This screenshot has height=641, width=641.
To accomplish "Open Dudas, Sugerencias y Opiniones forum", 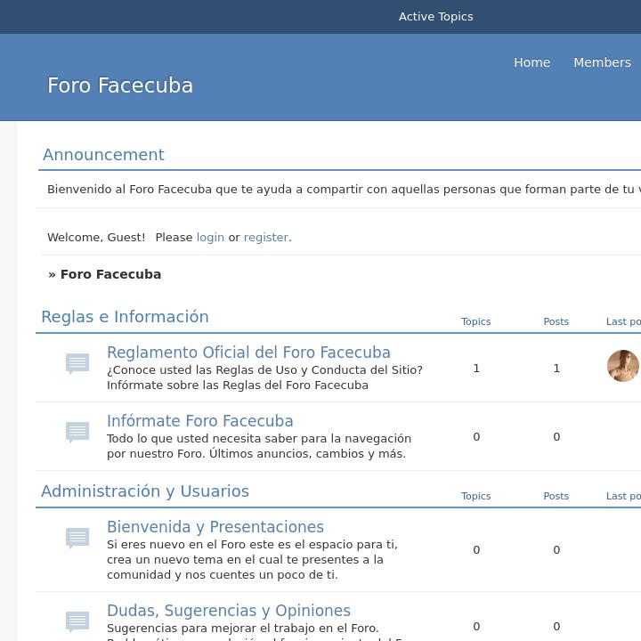I will tap(229, 611).
